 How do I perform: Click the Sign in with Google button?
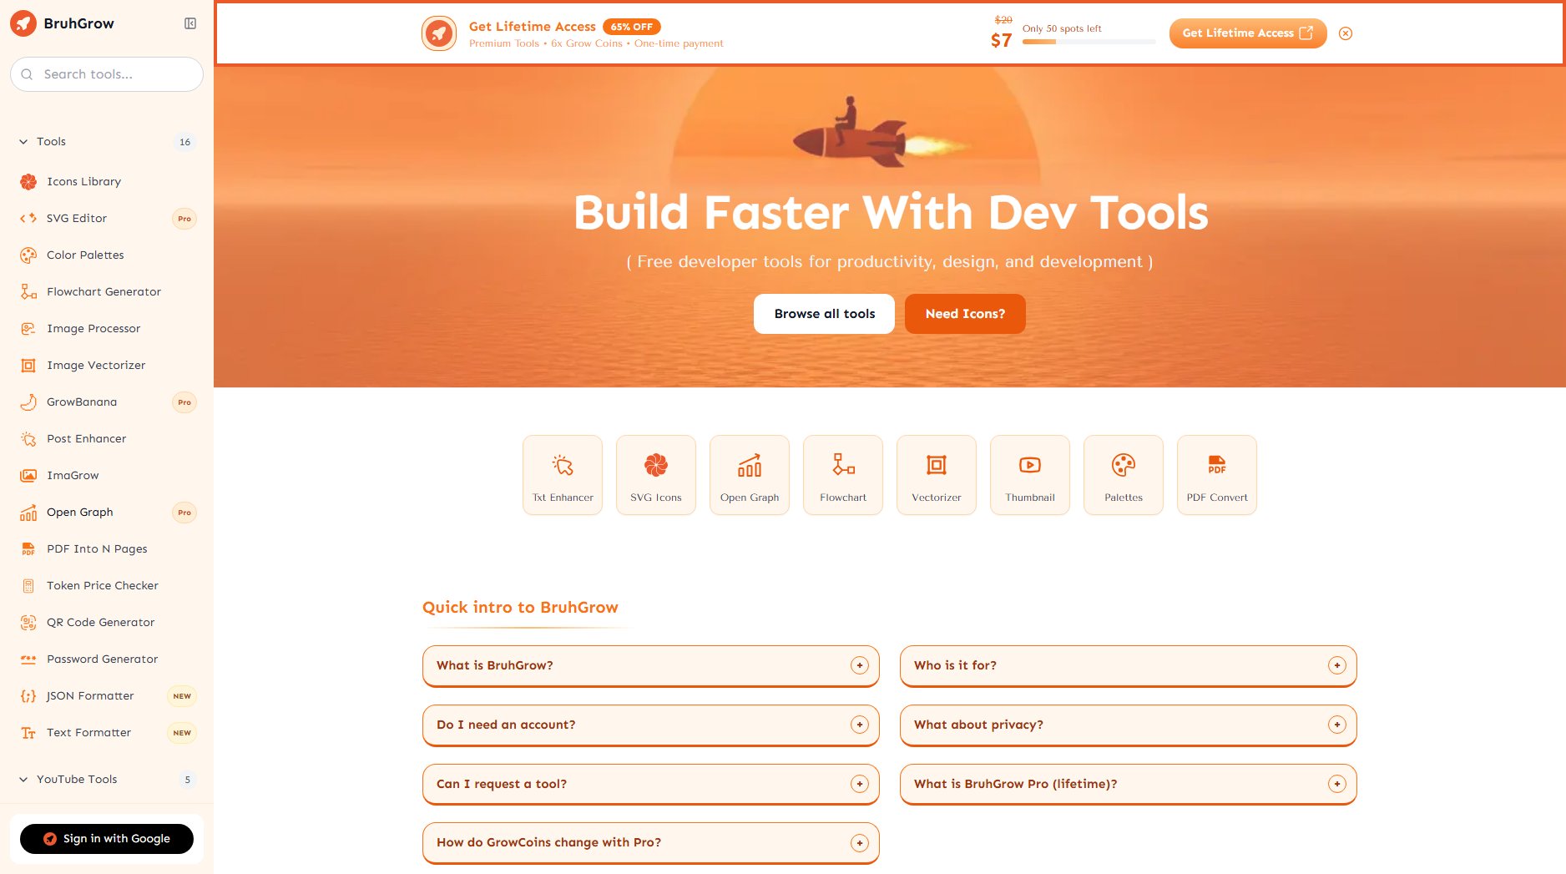coord(107,838)
